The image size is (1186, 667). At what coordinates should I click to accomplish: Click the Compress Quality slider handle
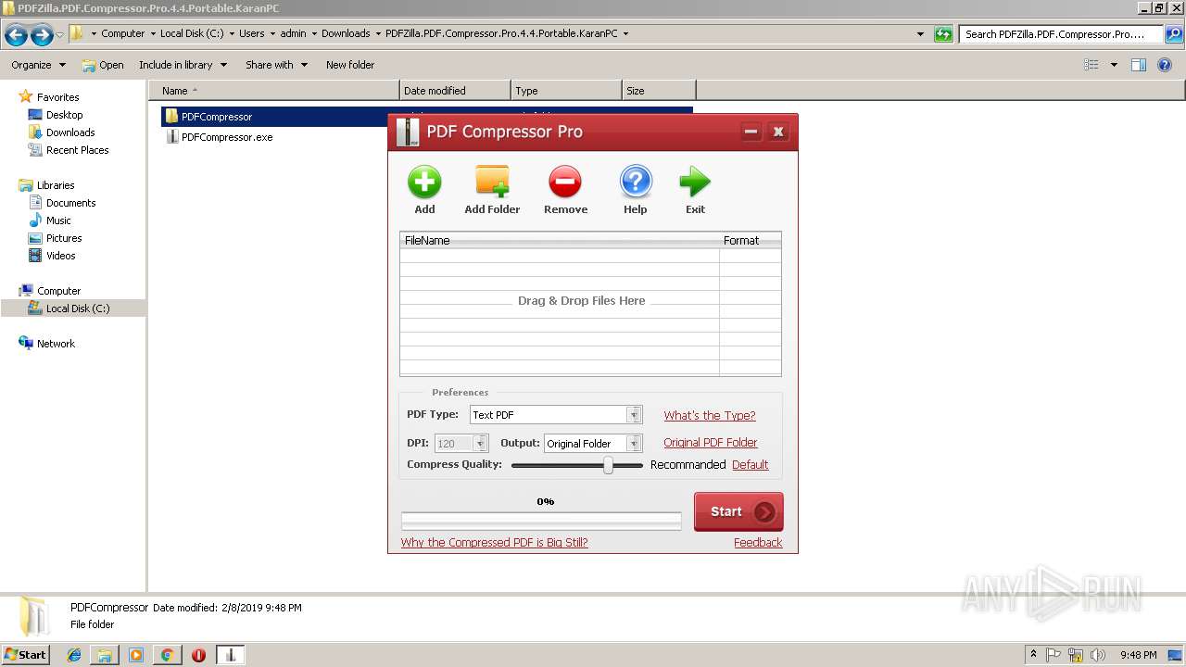[x=608, y=465]
